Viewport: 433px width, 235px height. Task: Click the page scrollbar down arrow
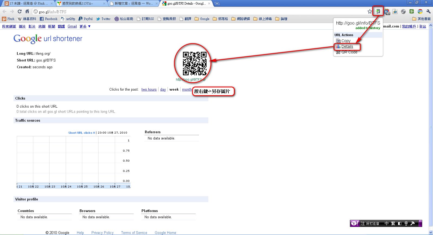(x=431, y=232)
